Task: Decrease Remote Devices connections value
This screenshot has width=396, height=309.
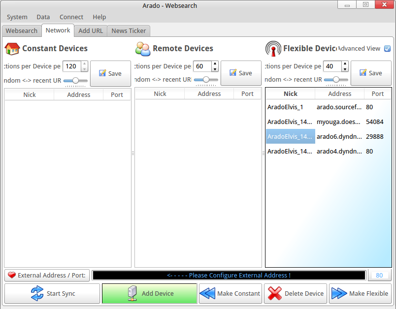Action: coord(215,69)
